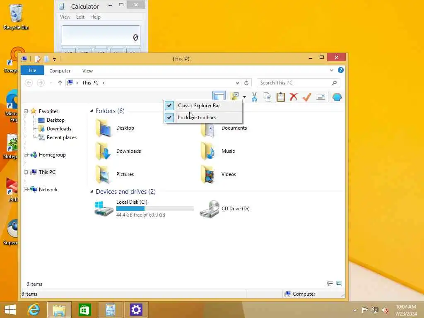This screenshot has width=424, height=318.
Task: Select the Local Disk (C:) drive icon
Action: [x=104, y=209]
